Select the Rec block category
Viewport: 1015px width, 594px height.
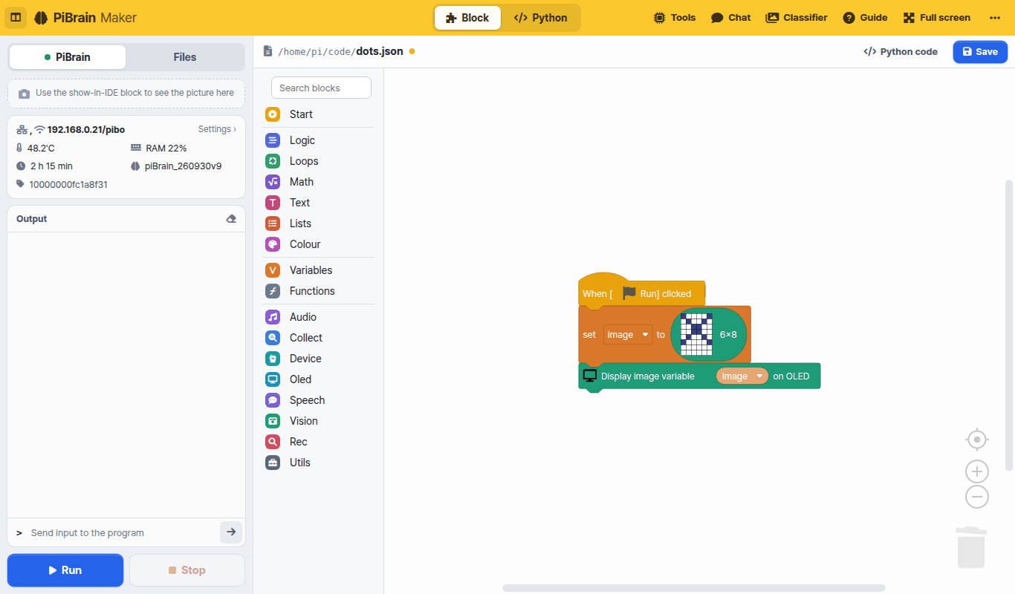click(x=319, y=442)
